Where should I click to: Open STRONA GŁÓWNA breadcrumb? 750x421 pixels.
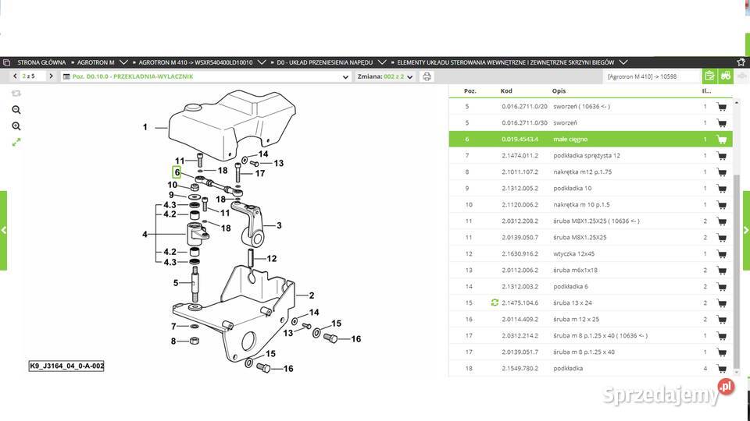(39, 62)
